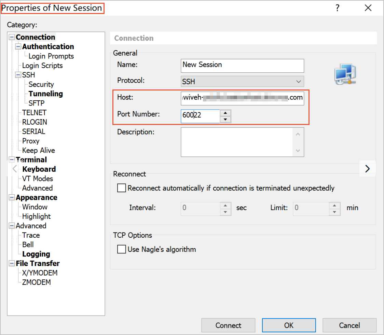Increase the reconnect Interval value
The image size is (384, 335).
[x=225, y=205]
